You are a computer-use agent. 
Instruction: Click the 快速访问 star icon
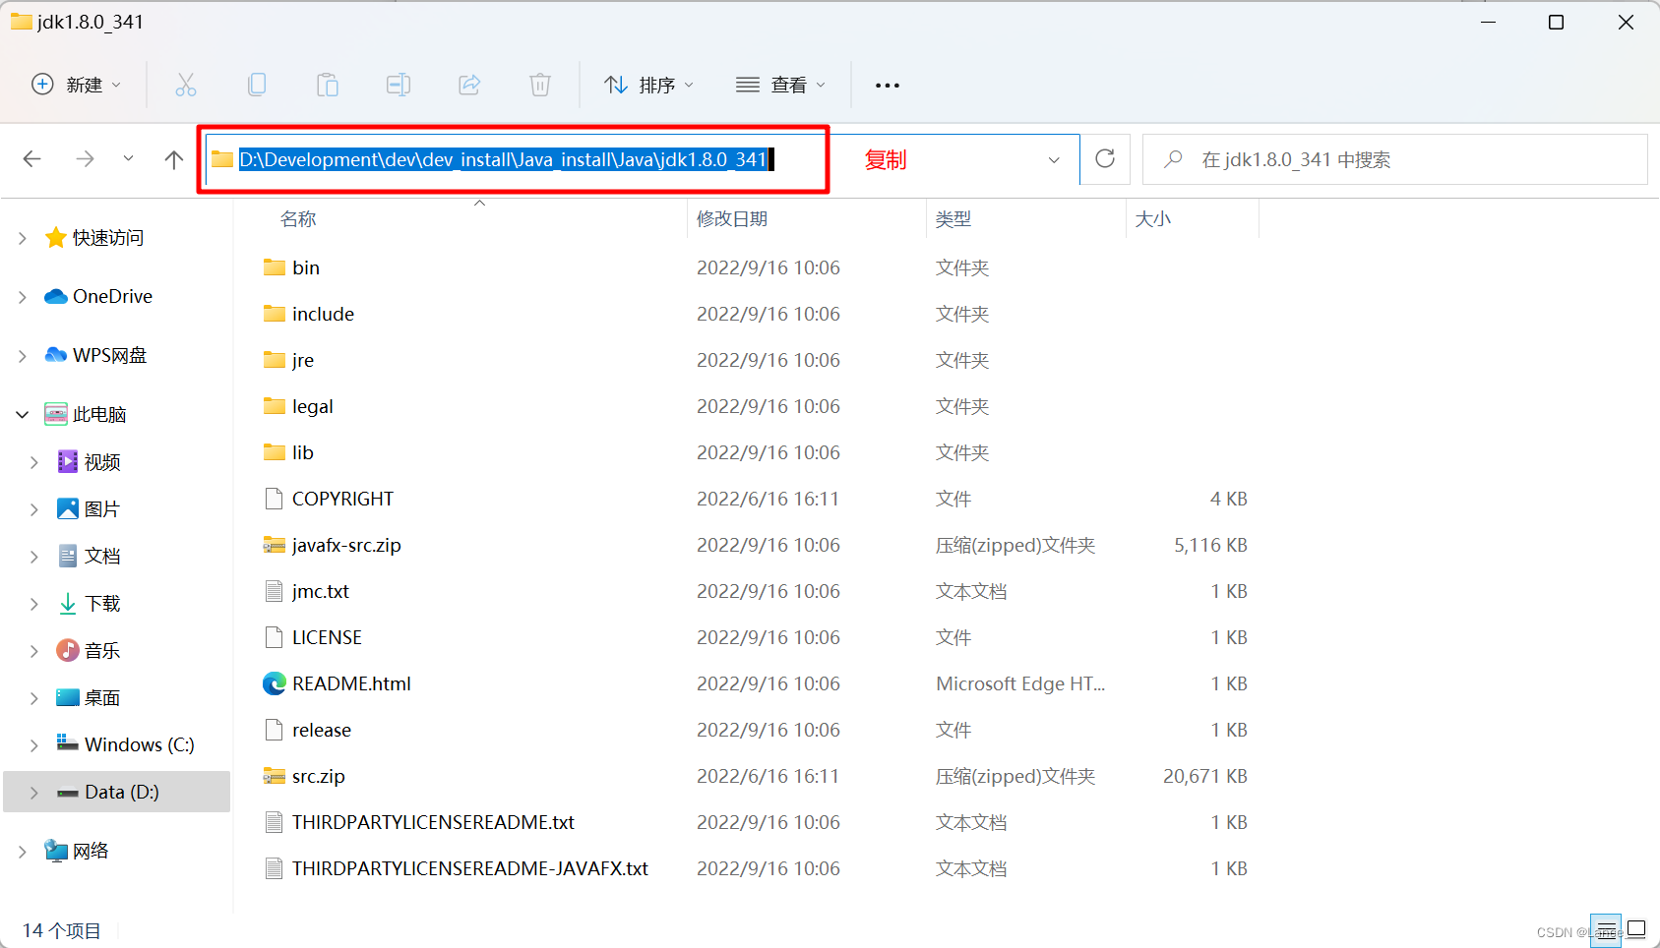[x=56, y=237]
